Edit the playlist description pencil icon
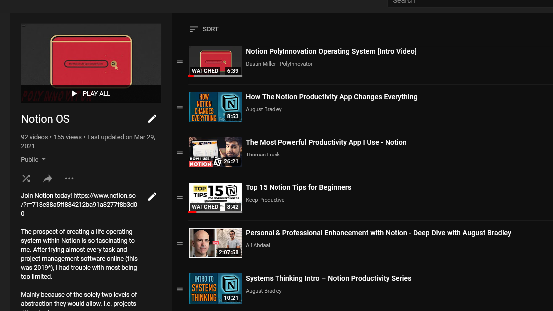The image size is (553, 311). pyautogui.click(x=152, y=196)
